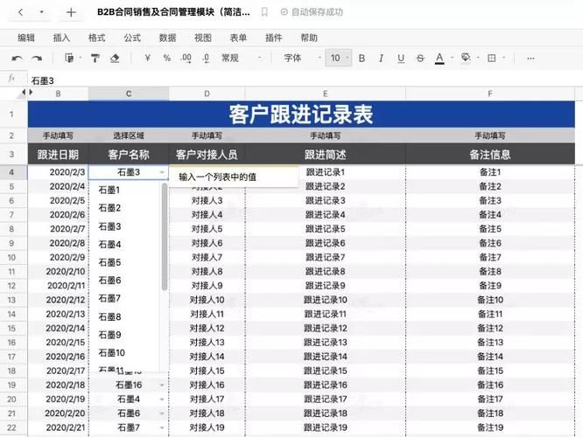Click the date cell 2020/2/10
Image resolution: width=583 pixels, height=437 pixels.
coord(58,272)
